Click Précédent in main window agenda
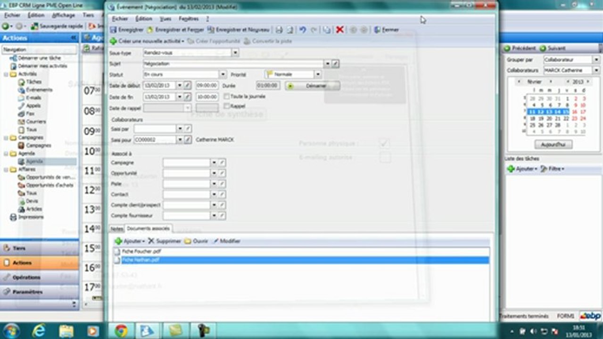The height and width of the screenshot is (339, 603). [519, 48]
